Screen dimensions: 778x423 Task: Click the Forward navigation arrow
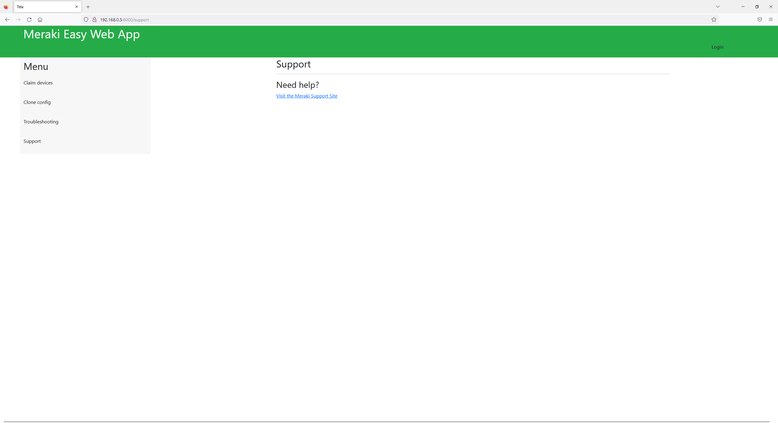(x=18, y=20)
